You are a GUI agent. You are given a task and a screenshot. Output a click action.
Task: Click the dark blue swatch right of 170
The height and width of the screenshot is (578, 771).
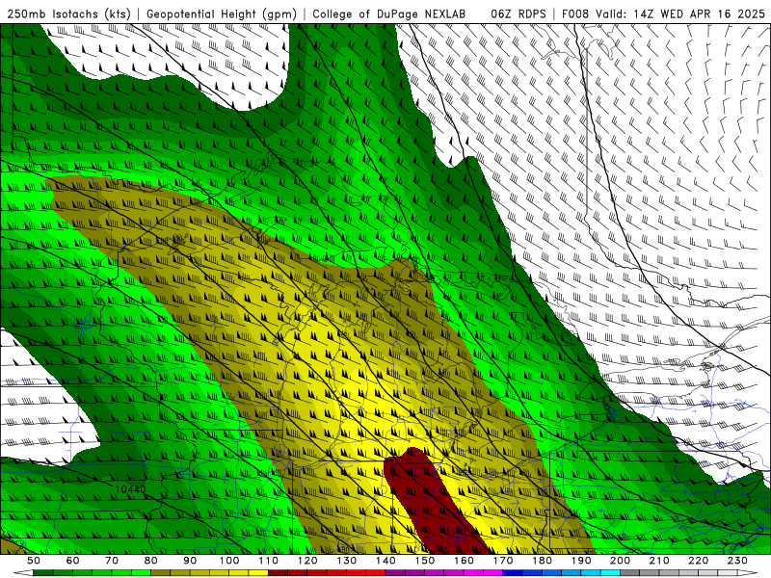click(x=513, y=573)
